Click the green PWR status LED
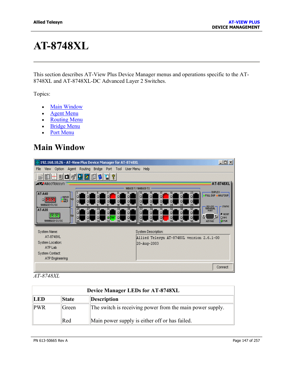The height and width of the screenshot is (369, 285). click(222, 221)
